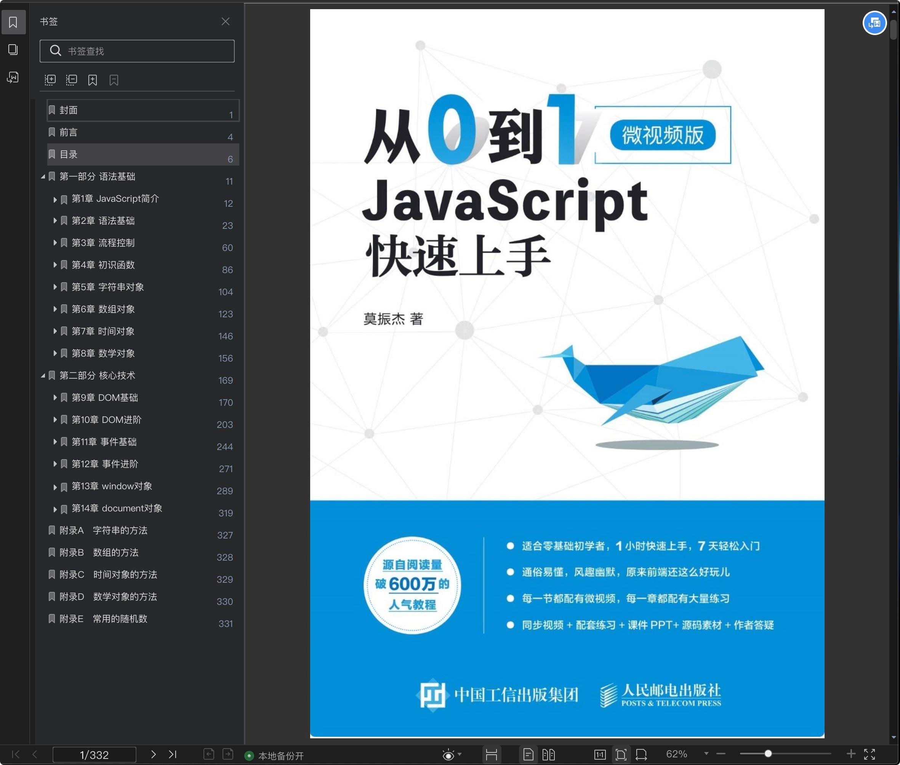Fit page to width icon

[x=641, y=755]
